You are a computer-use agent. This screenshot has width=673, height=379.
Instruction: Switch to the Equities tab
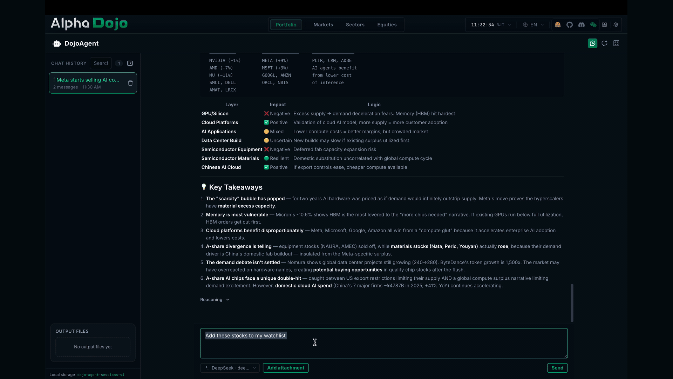pyautogui.click(x=387, y=25)
